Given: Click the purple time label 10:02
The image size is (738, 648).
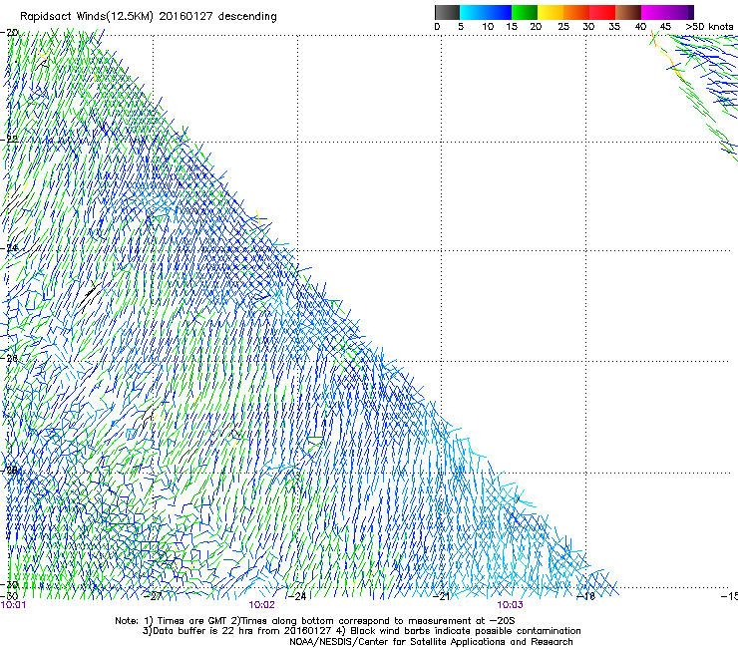Looking at the screenshot, I should pos(261,605).
